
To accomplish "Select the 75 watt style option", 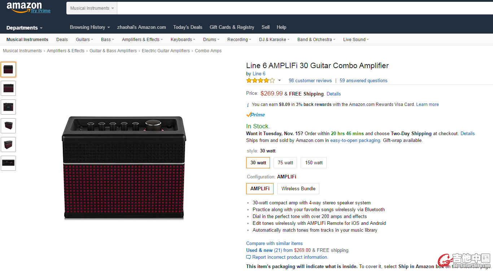I will pos(285,163).
